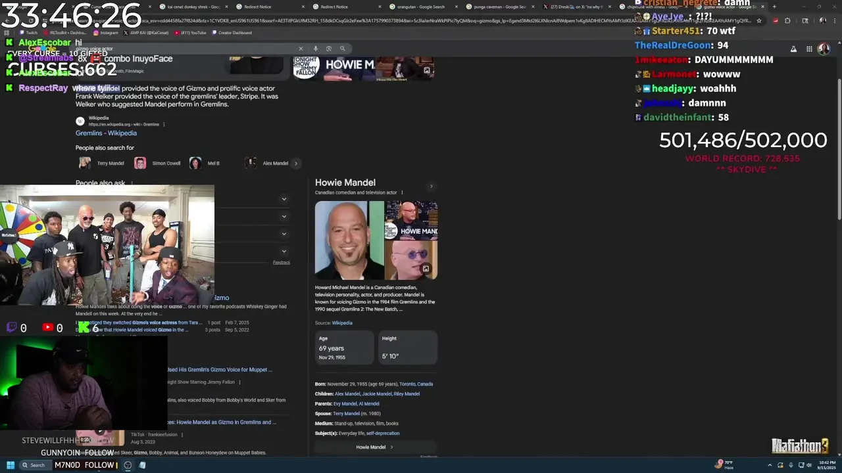Open the Jackie Mandel children link
The image size is (842, 473).
tap(377, 394)
